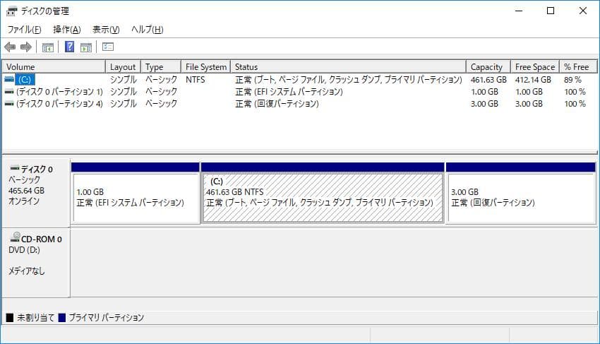Click the 3.00 GB capacity cell in list
The height and width of the screenshot is (344, 600).
[484, 103]
